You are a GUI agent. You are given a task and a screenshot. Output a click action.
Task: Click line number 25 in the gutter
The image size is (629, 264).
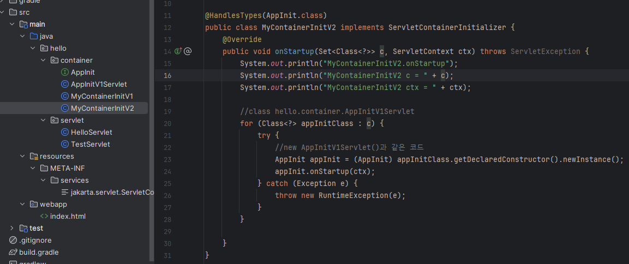click(x=167, y=183)
